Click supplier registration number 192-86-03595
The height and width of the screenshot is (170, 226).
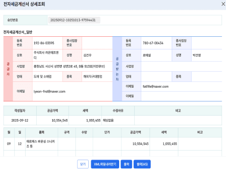(x=44, y=43)
